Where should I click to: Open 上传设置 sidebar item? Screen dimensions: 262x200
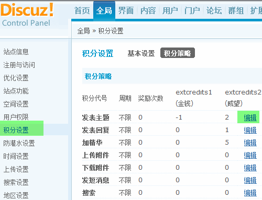(16, 169)
